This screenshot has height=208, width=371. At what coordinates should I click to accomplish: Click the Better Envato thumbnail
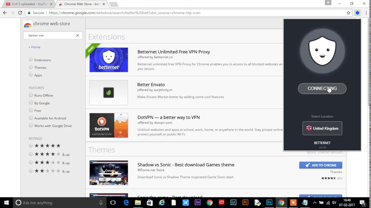click(109, 93)
